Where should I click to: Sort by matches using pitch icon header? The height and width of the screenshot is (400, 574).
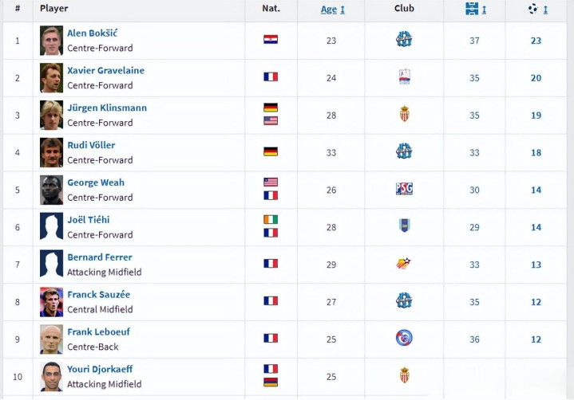coord(475,9)
